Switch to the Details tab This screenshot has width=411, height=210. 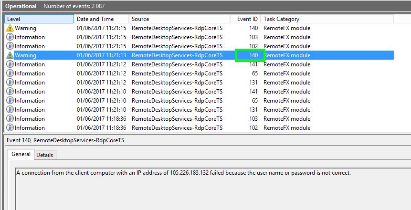pyautogui.click(x=45, y=155)
